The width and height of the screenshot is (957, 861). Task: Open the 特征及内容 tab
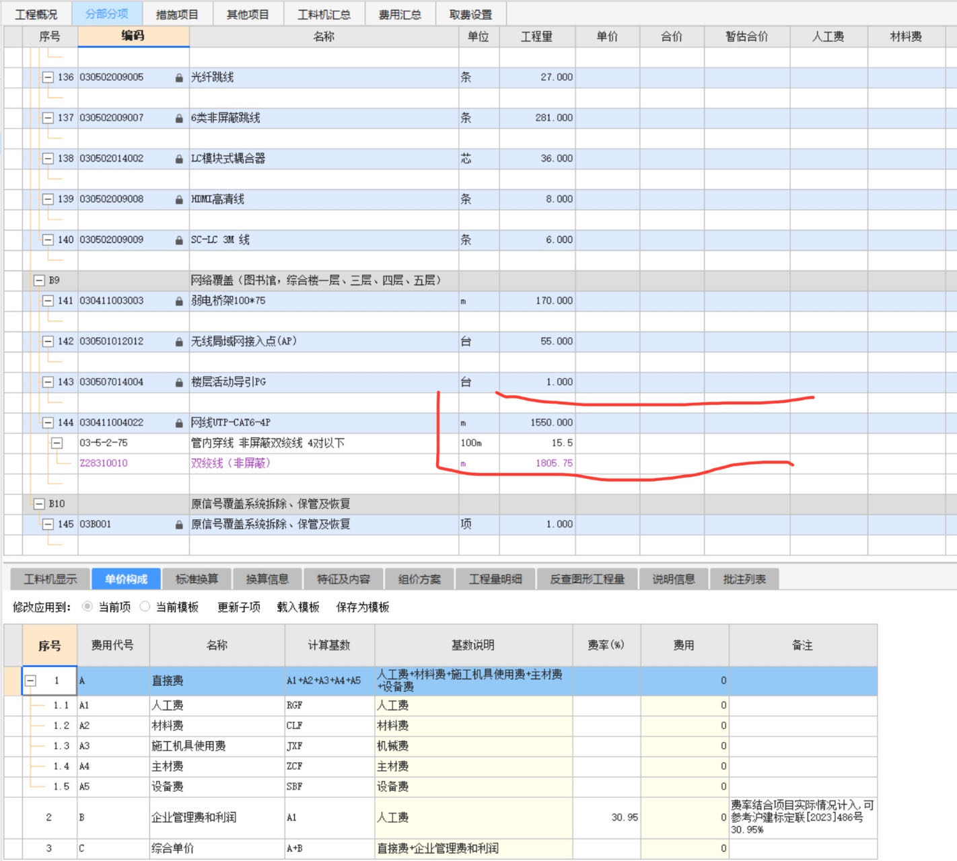(x=344, y=579)
